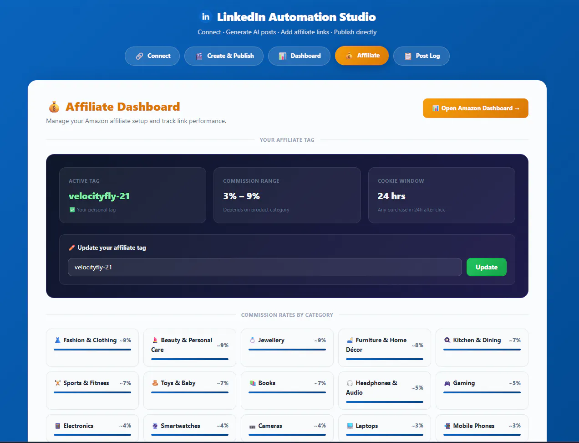Click the Cameras label
This screenshot has width=579, height=443.
pyautogui.click(x=270, y=426)
